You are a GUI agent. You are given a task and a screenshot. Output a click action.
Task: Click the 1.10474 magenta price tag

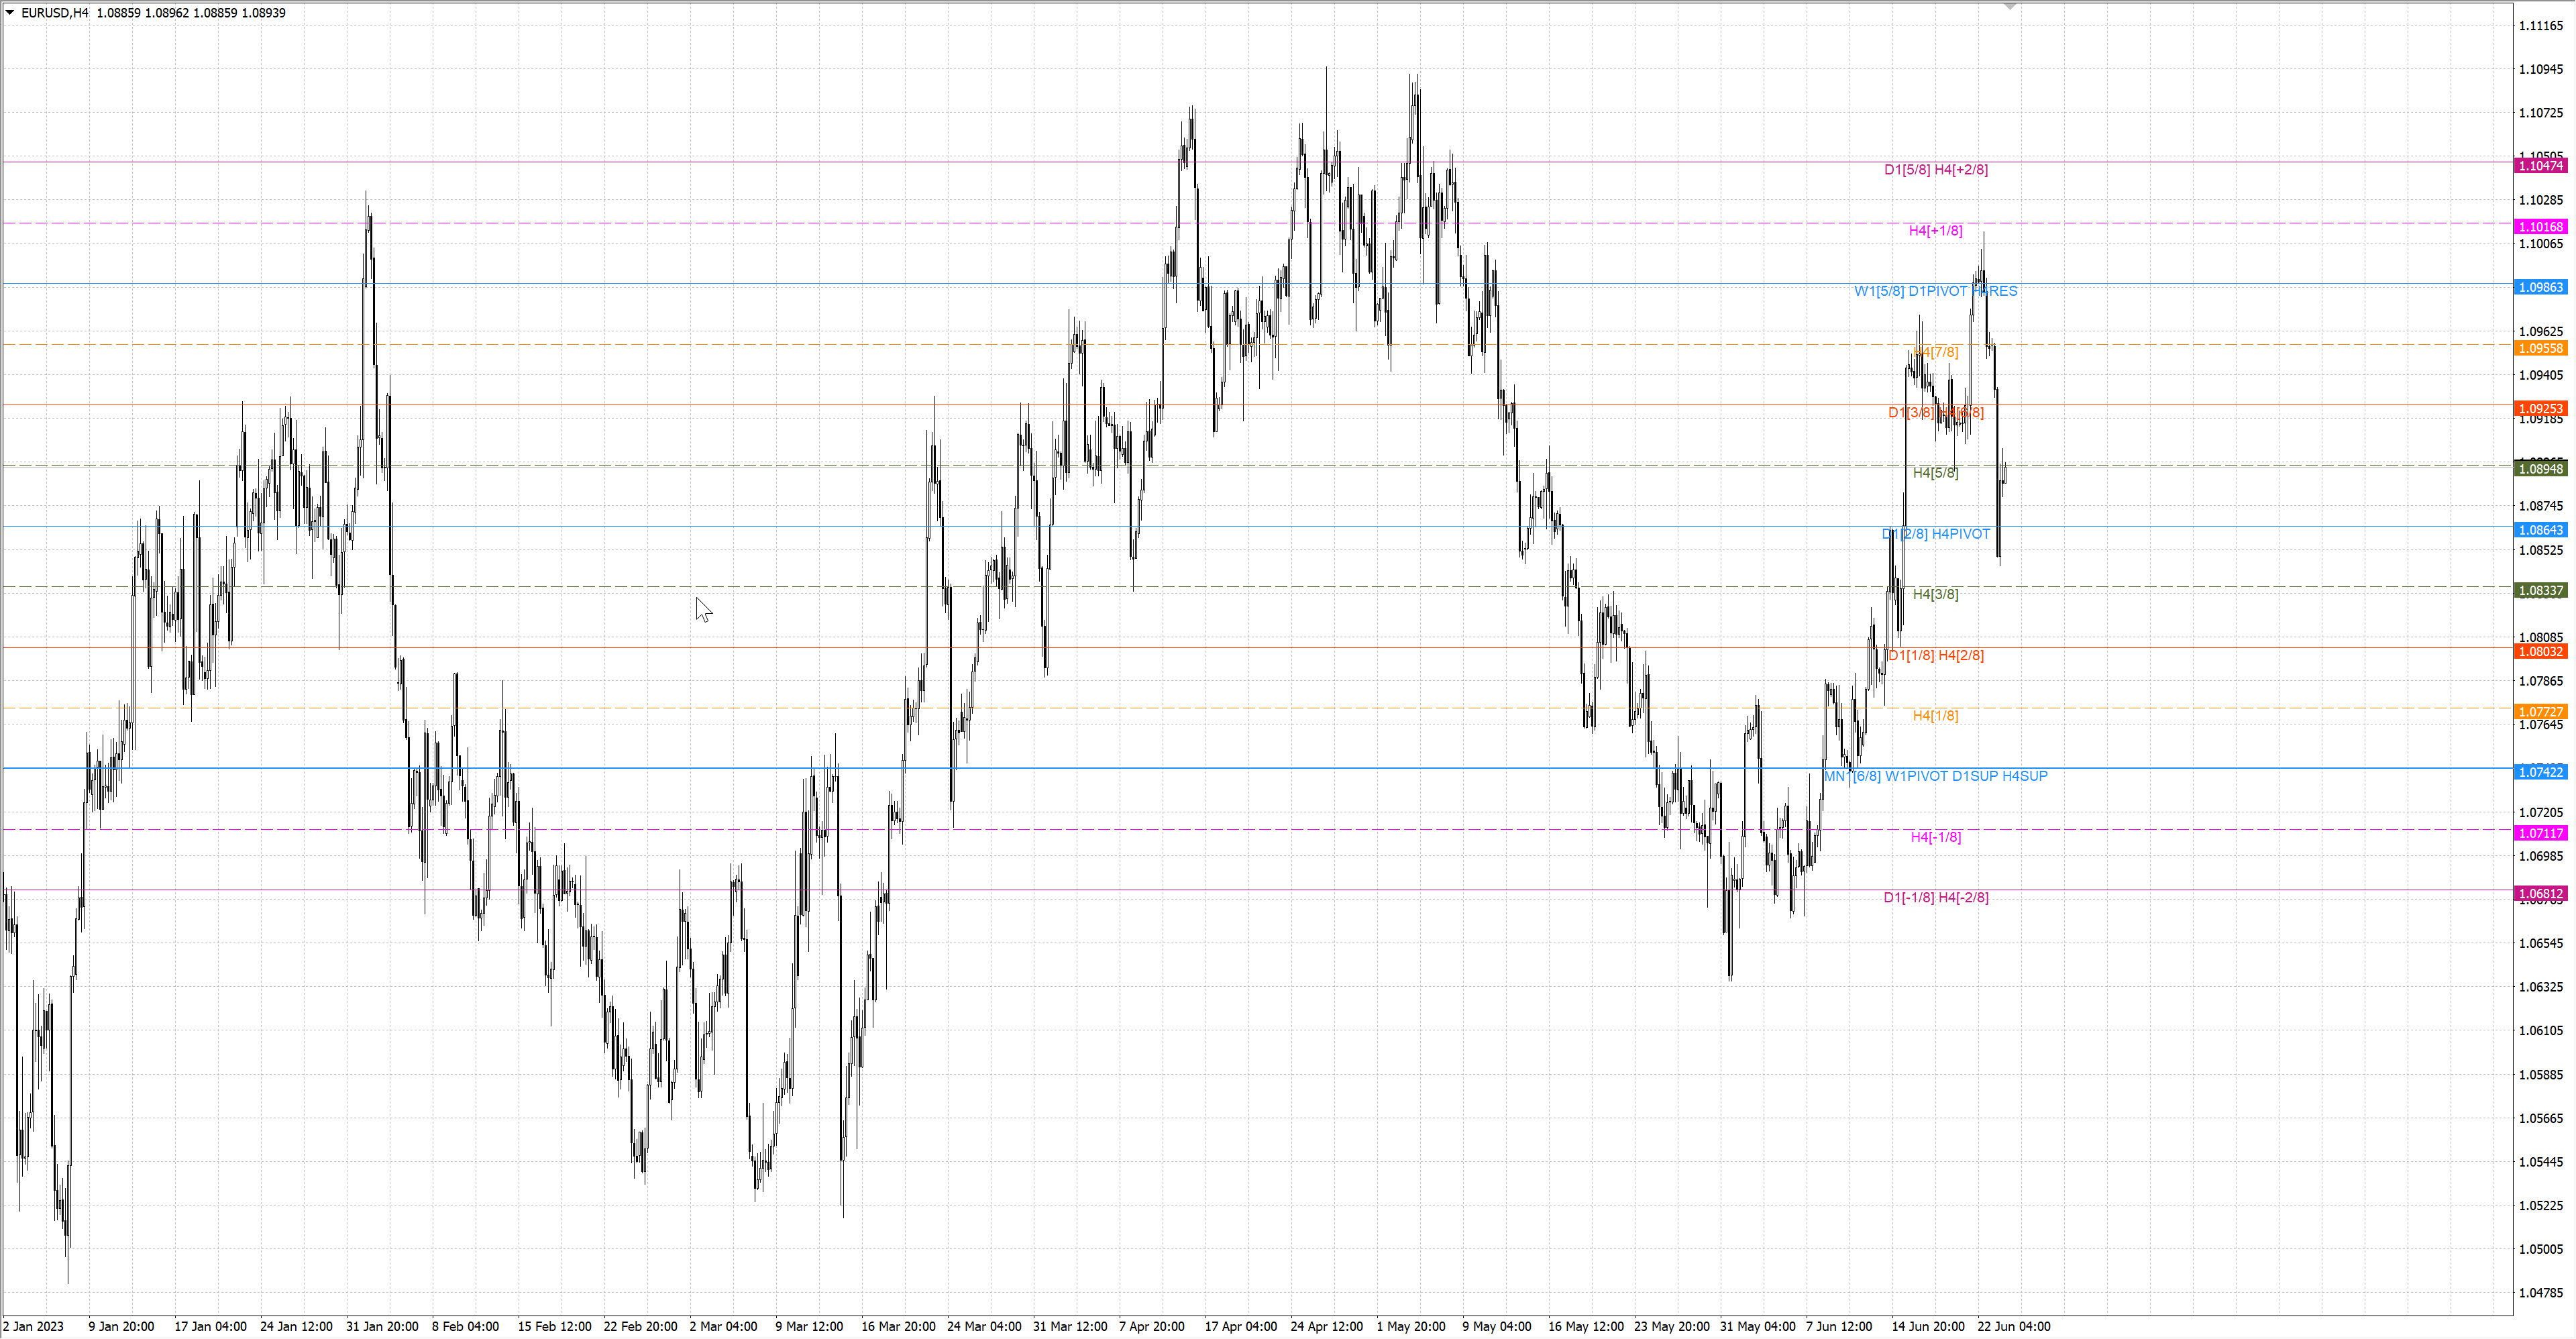2540,166
